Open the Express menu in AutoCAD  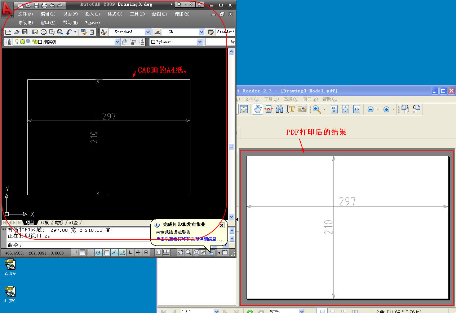tap(93, 23)
